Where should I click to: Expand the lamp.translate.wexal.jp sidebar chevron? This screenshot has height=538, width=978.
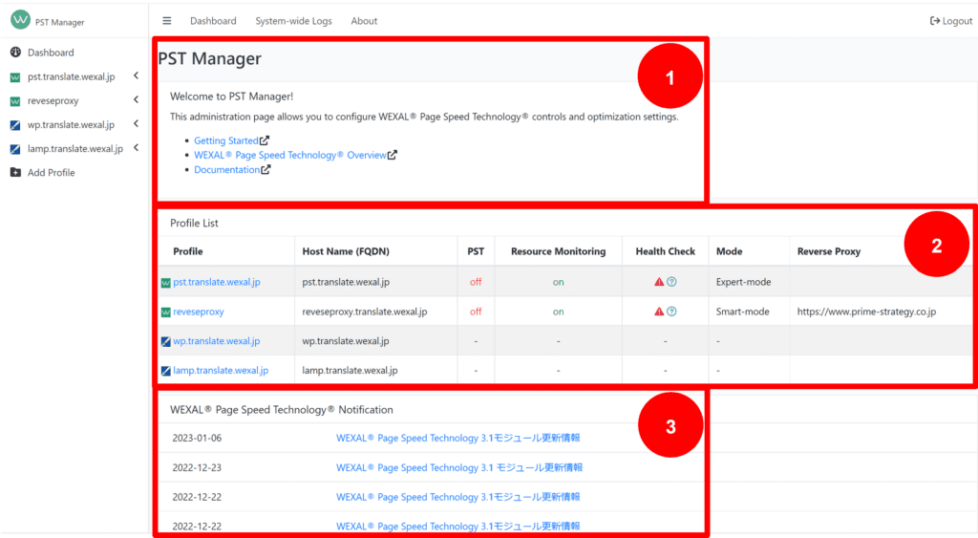[136, 148]
